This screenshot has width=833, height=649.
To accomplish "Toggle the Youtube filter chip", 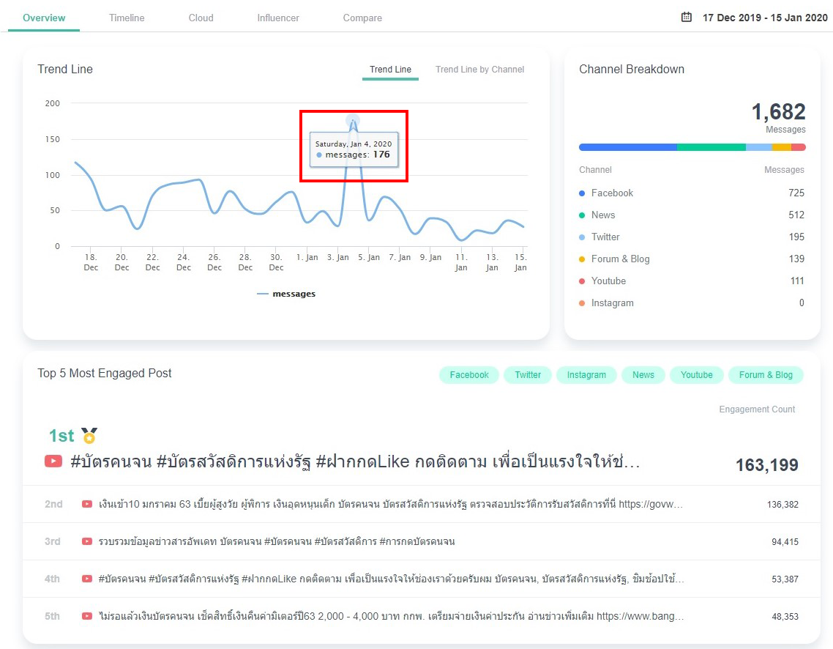I will [696, 375].
